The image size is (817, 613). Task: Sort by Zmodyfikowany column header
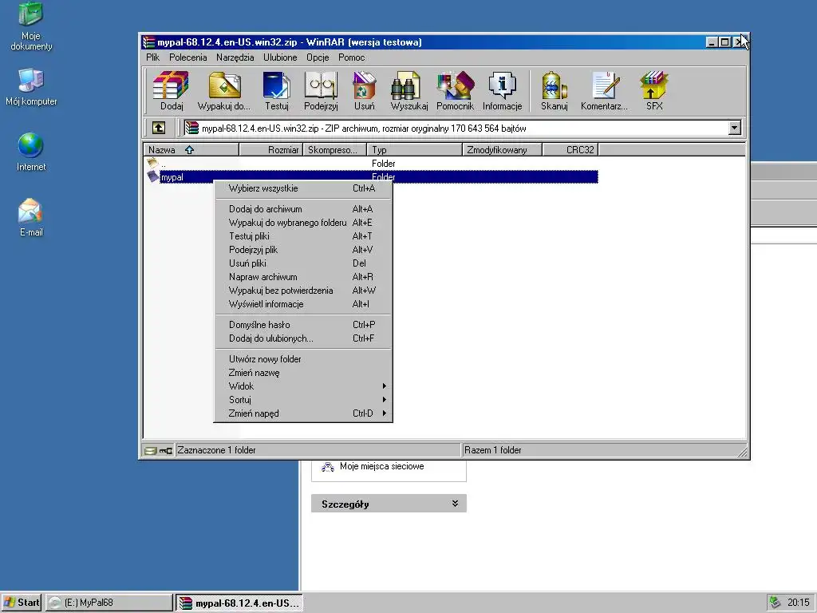(503, 149)
